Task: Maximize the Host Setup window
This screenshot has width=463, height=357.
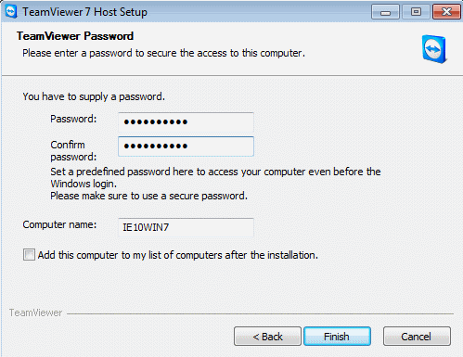Action: pyautogui.click(x=416, y=12)
